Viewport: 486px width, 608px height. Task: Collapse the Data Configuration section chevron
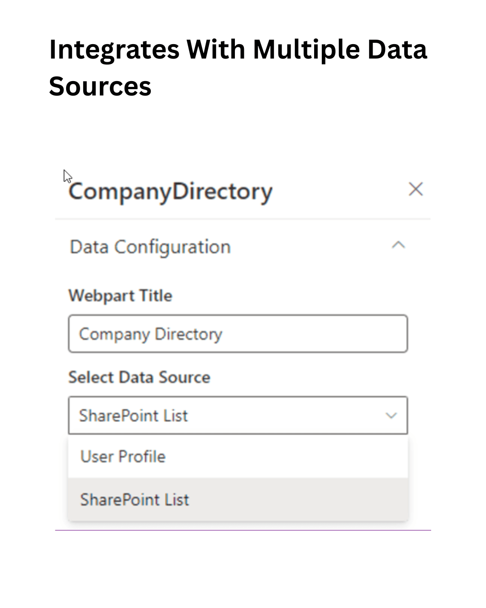(398, 245)
